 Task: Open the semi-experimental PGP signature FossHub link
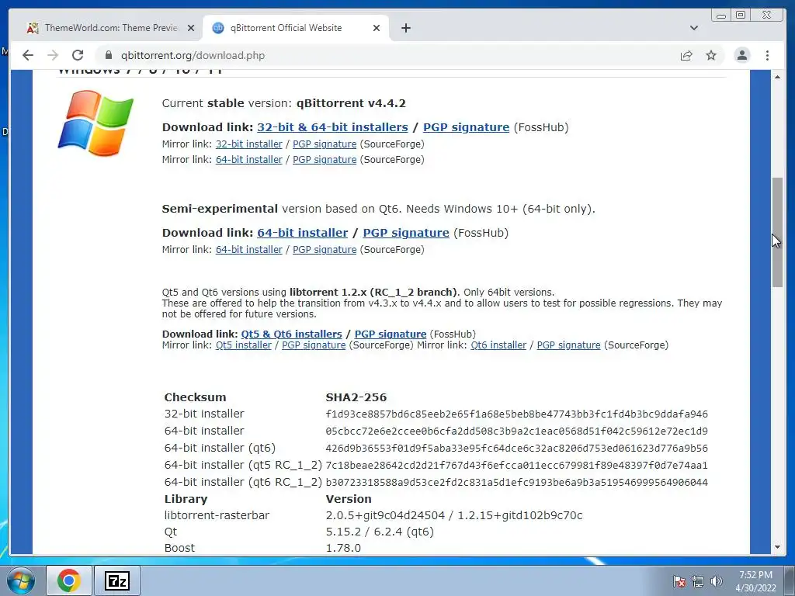406,233
